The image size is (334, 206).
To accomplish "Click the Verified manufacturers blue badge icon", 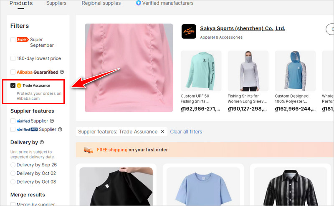I will coord(139,3).
